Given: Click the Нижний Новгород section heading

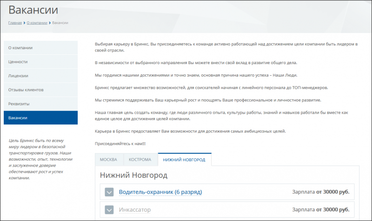Looking at the screenshot, I should [x=133, y=175].
